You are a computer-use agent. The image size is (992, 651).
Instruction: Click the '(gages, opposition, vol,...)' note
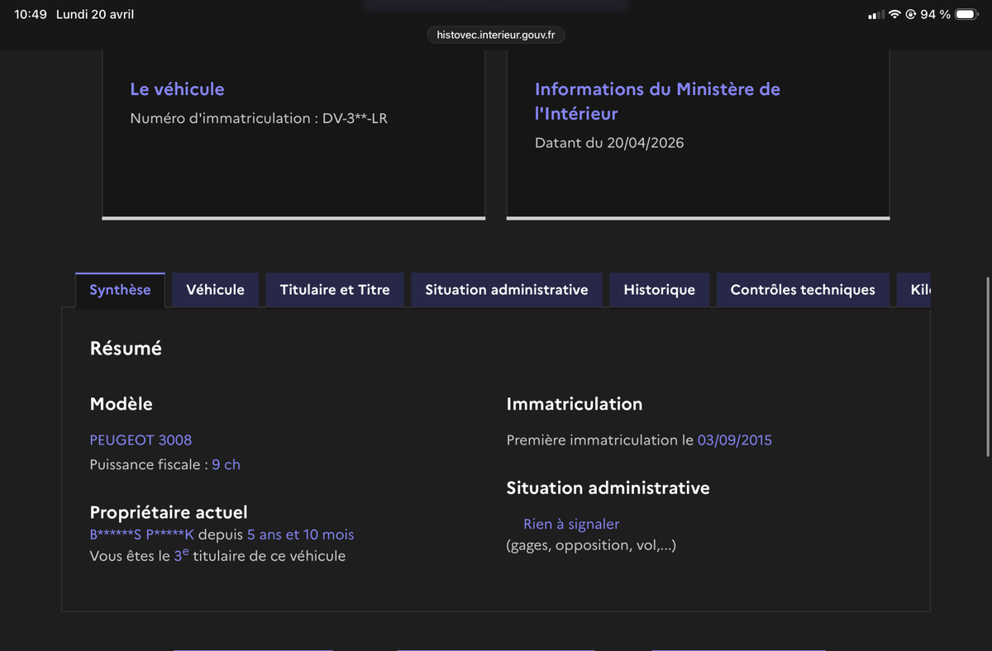pyautogui.click(x=591, y=545)
